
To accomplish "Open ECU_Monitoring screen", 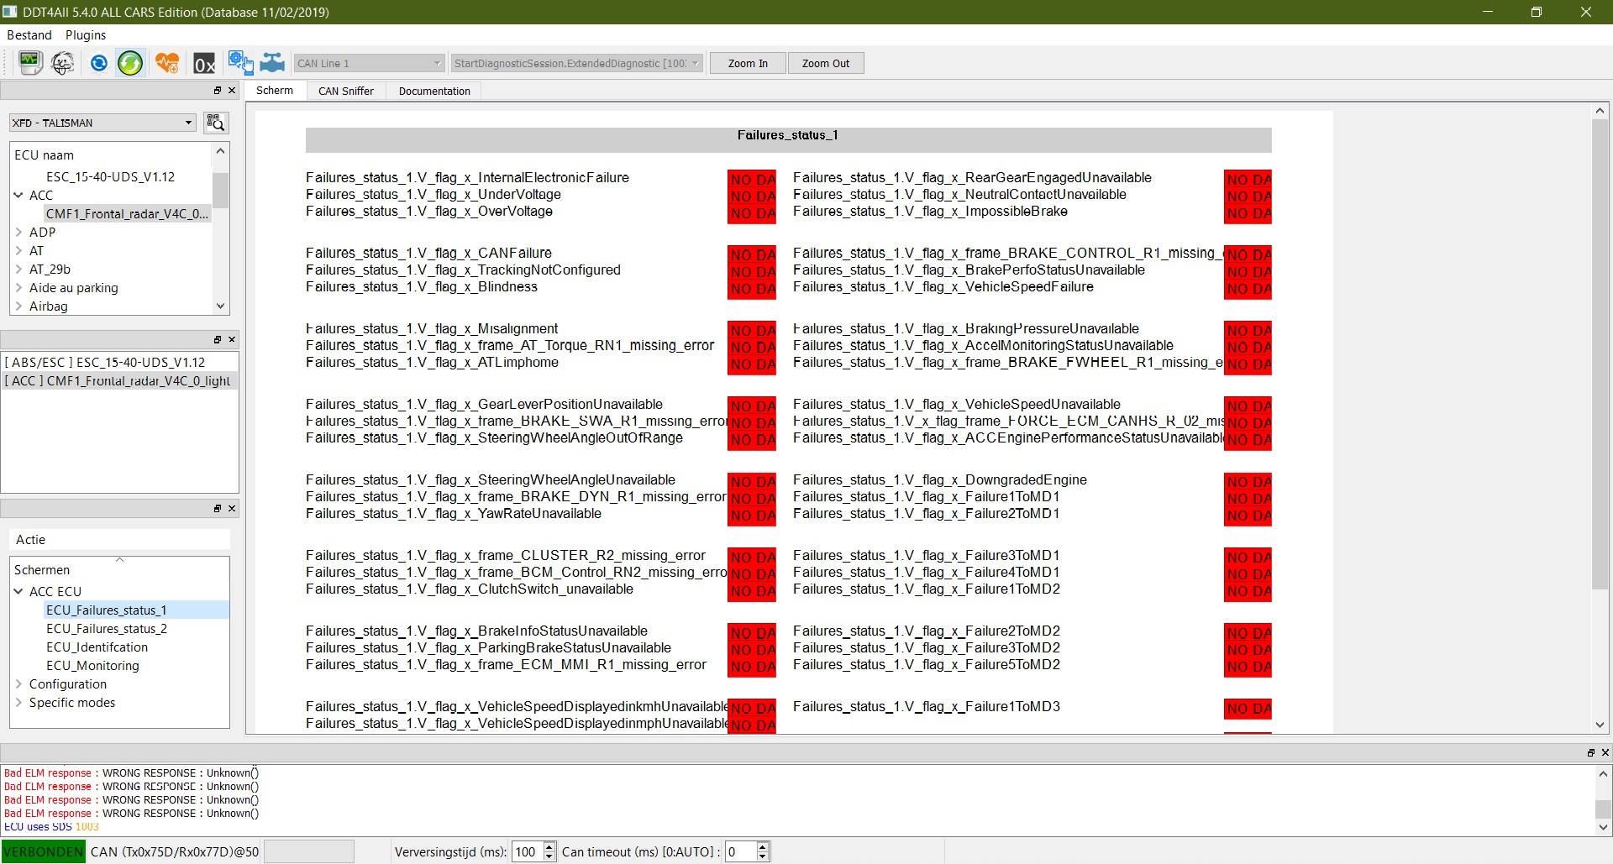I will pos(92,665).
